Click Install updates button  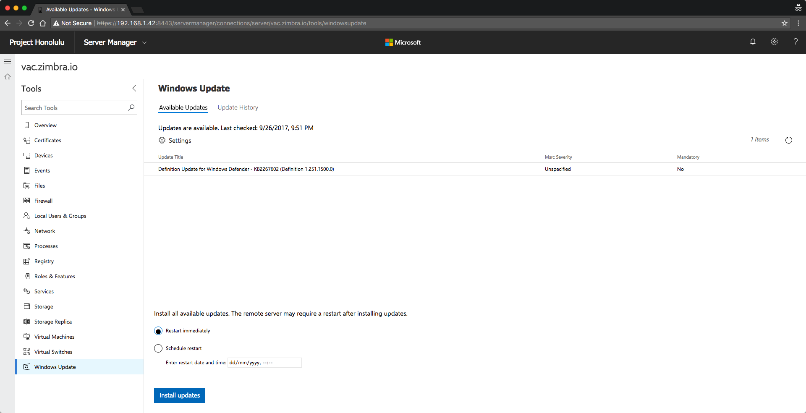[180, 395]
